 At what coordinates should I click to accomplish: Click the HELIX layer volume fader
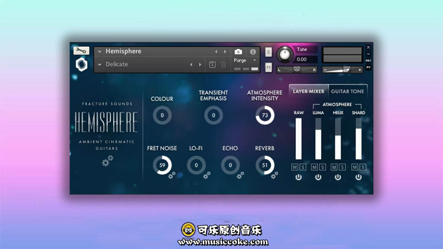coord(338,139)
